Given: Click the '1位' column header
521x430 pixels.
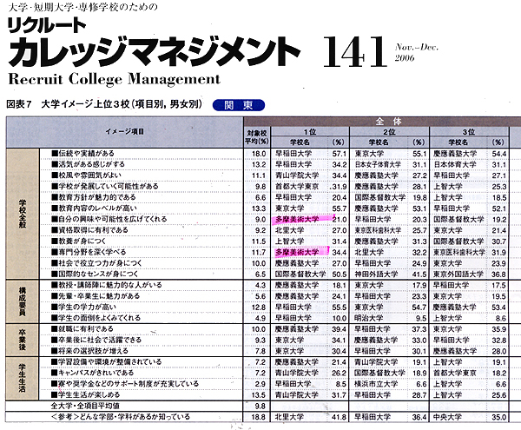Looking at the screenshot, I should 310,132.
